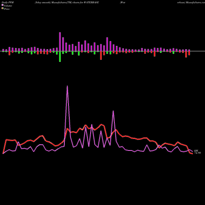The image size is (205, 205).
Task: Select the Volume legend label
Action: pyautogui.click(x=8, y=6)
